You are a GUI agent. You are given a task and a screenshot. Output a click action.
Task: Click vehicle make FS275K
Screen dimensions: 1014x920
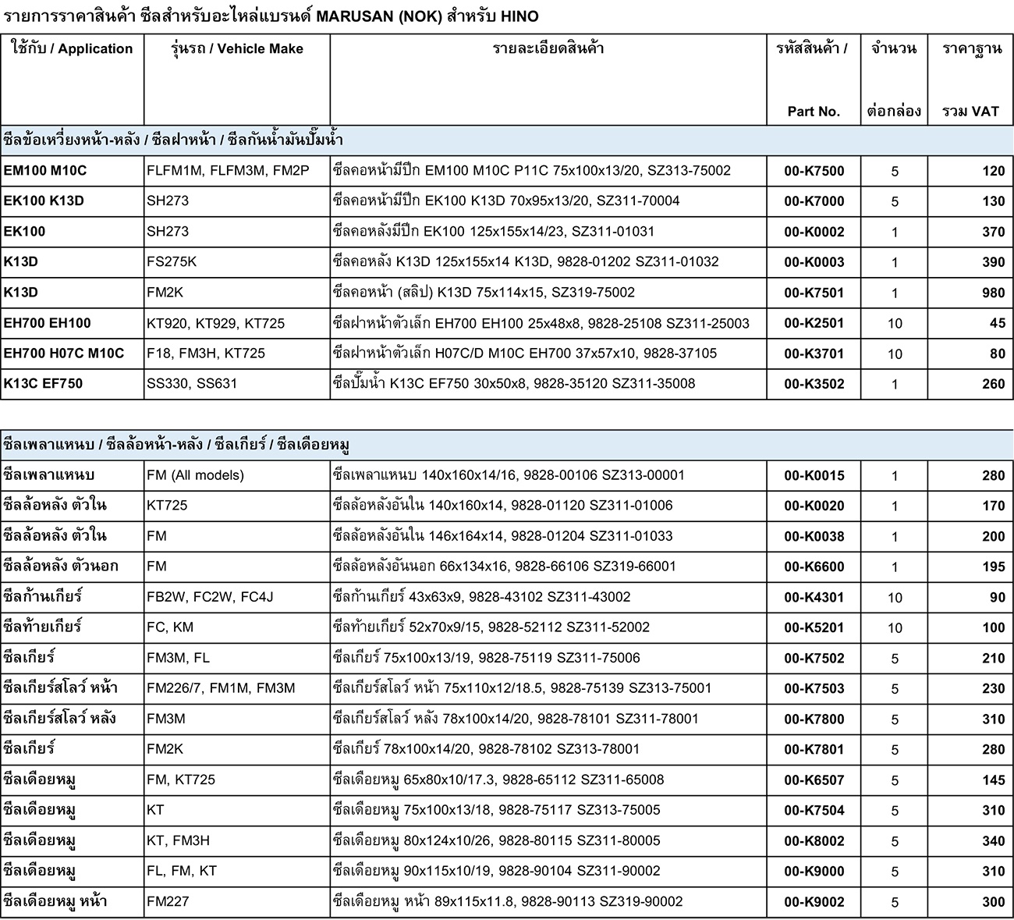[172, 261]
